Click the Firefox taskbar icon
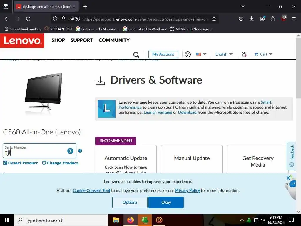Viewport: 301px width, 226px height. point(130,220)
